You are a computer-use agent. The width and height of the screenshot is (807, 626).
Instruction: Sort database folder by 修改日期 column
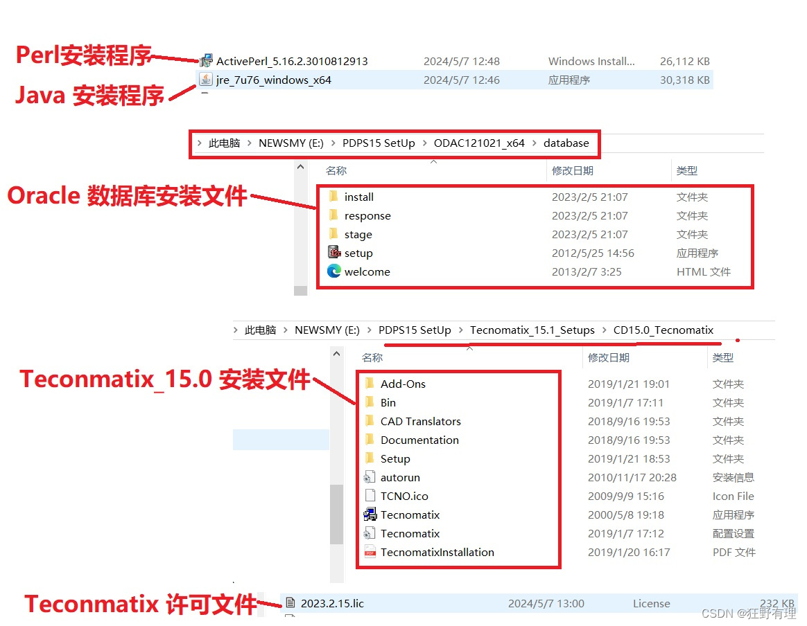(x=572, y=170)
